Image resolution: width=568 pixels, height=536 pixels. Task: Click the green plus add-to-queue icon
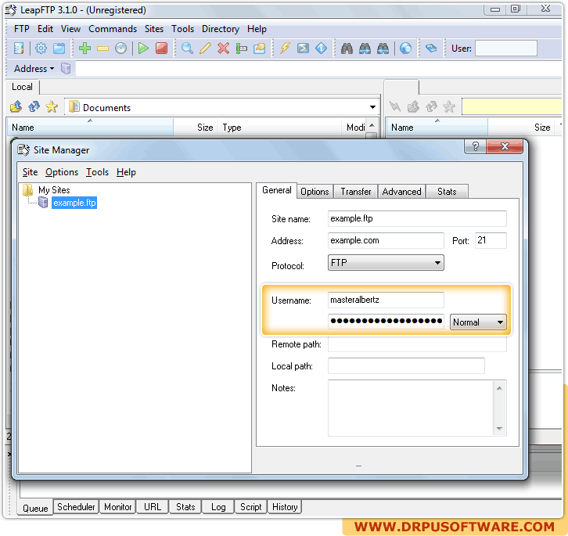(84, 49)
